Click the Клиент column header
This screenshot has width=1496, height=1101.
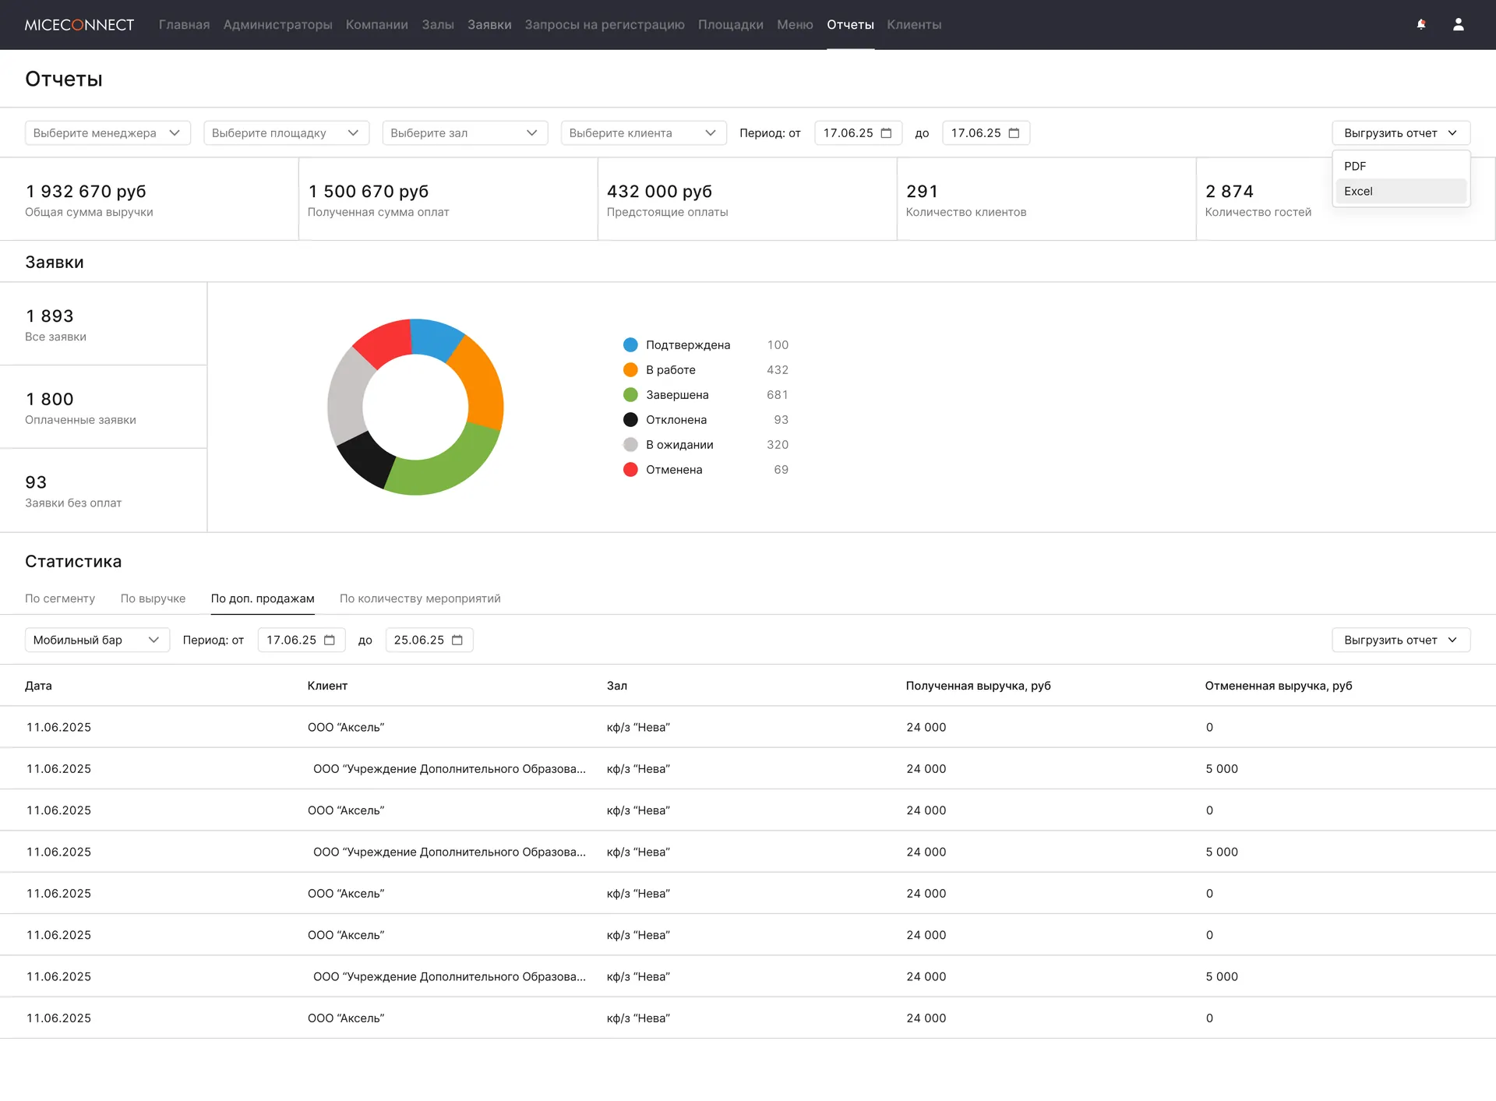pos(327,686)
